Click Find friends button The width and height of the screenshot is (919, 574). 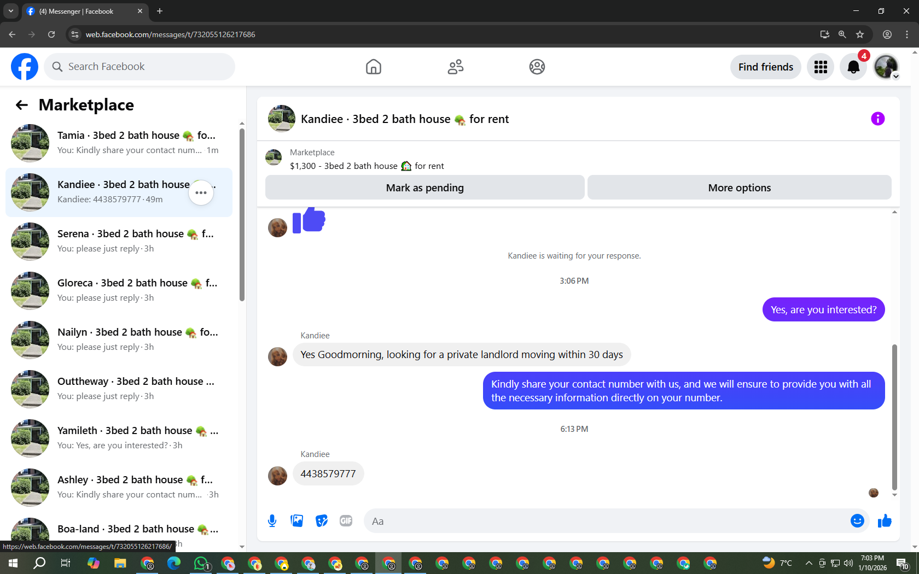pyautogui.click(x=766, y=67)
